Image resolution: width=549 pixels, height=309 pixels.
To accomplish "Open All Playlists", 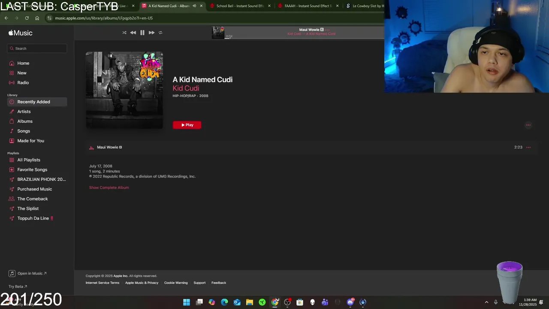I will click(28, 160).
